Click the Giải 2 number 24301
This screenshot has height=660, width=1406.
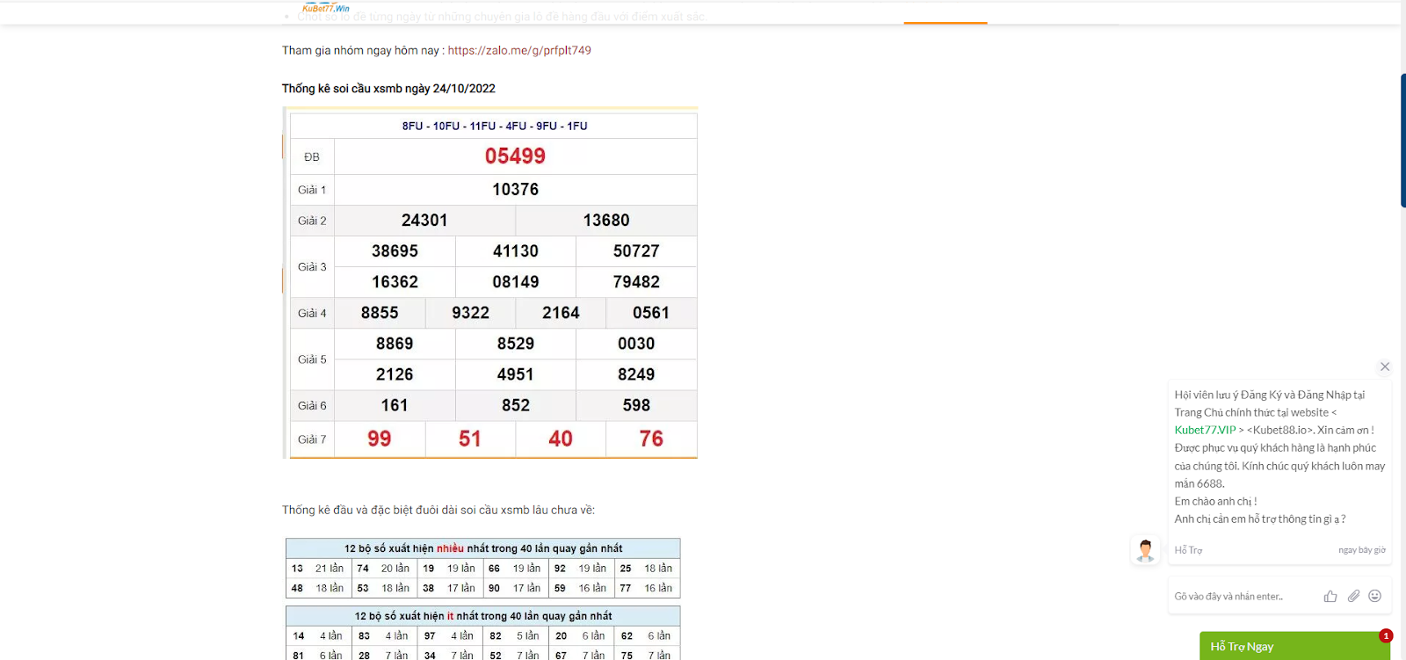[x=424, y=221]
